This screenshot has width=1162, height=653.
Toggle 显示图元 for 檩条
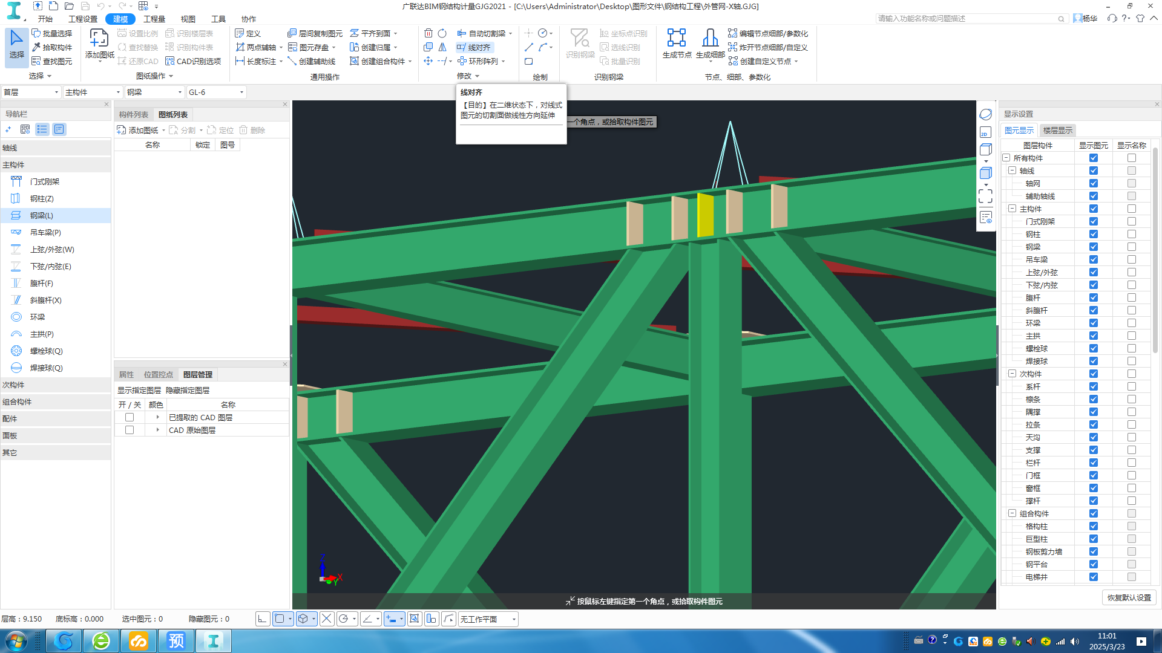pyautogui.click(x=1093, y=399)
